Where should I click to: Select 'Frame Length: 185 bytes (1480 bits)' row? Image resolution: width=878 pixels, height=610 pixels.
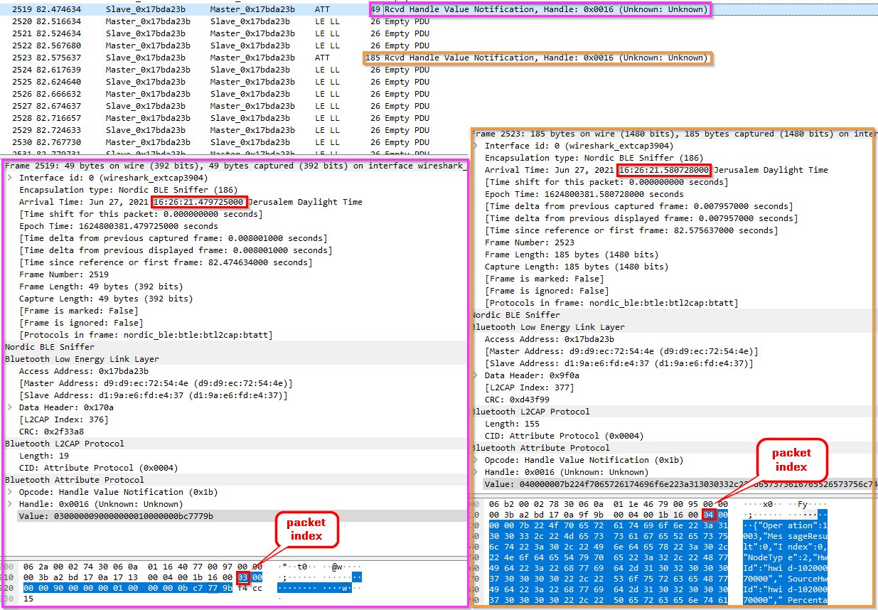pyautogui.click(x=572, y=255)
